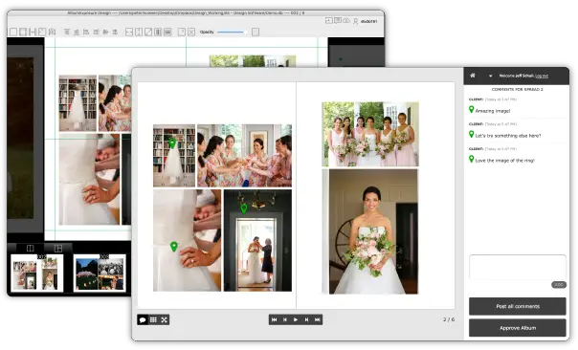The height and width of the screenshot is (350, 578).
Task: Click the square icon right of Opacity slider
Action: pos(256,33)
